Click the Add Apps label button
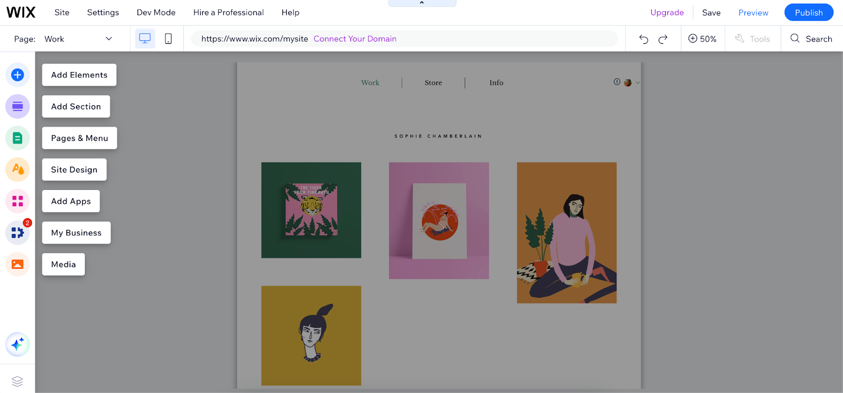The image size is (843, 393). point(71,201)
